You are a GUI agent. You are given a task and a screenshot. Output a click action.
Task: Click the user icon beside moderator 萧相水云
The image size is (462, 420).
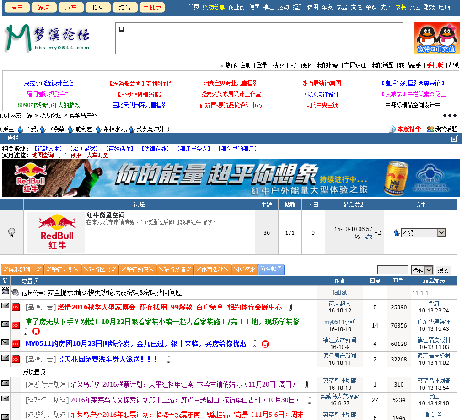coord(99,129)
